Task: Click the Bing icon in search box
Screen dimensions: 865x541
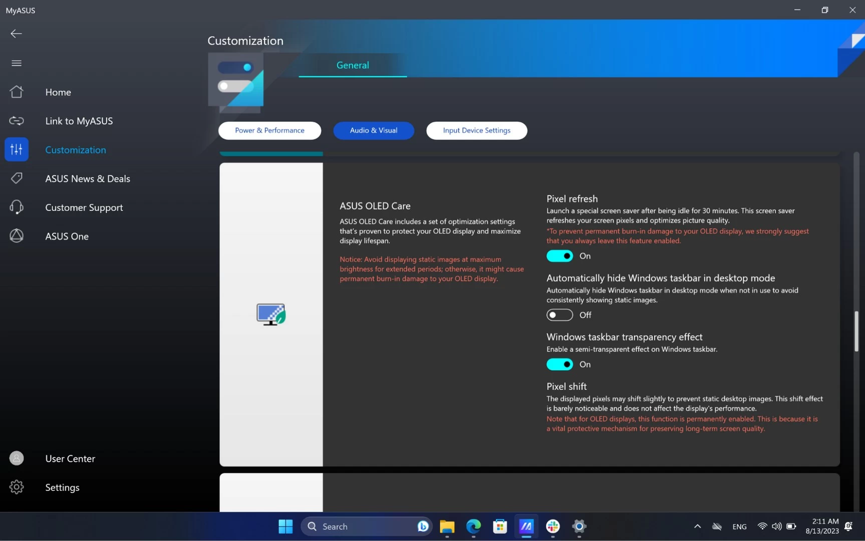Action: 423,526
